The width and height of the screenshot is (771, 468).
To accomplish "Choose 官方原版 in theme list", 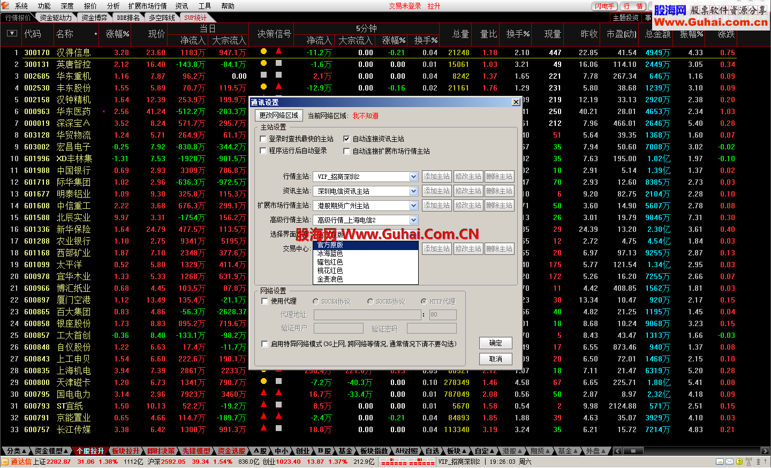I will pyautogui.click(x=366, y=245).
